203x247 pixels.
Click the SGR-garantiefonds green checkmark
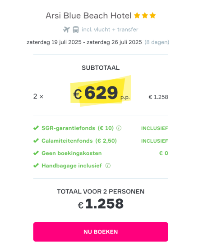pos(36,128)
